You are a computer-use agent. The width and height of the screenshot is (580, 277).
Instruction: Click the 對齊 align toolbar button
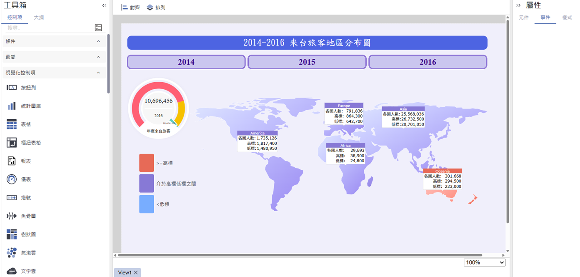point(130,8)
